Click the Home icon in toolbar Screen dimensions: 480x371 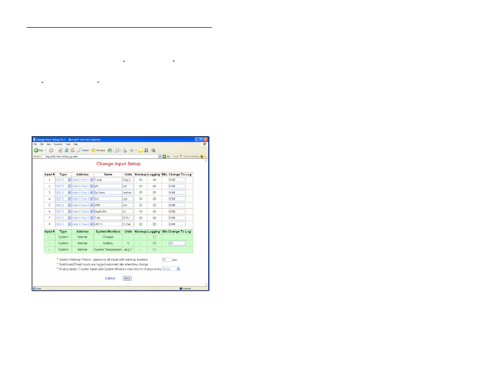tap(72, 150)
